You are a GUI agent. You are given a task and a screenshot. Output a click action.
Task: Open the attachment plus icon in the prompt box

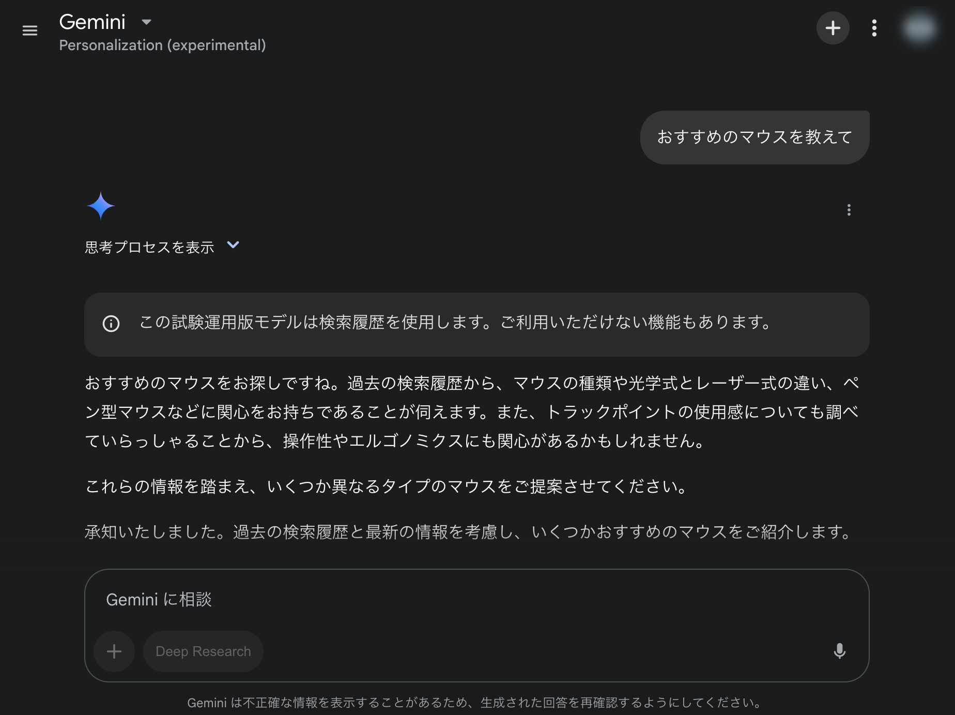pyautogui.click(x=114, y=651)
